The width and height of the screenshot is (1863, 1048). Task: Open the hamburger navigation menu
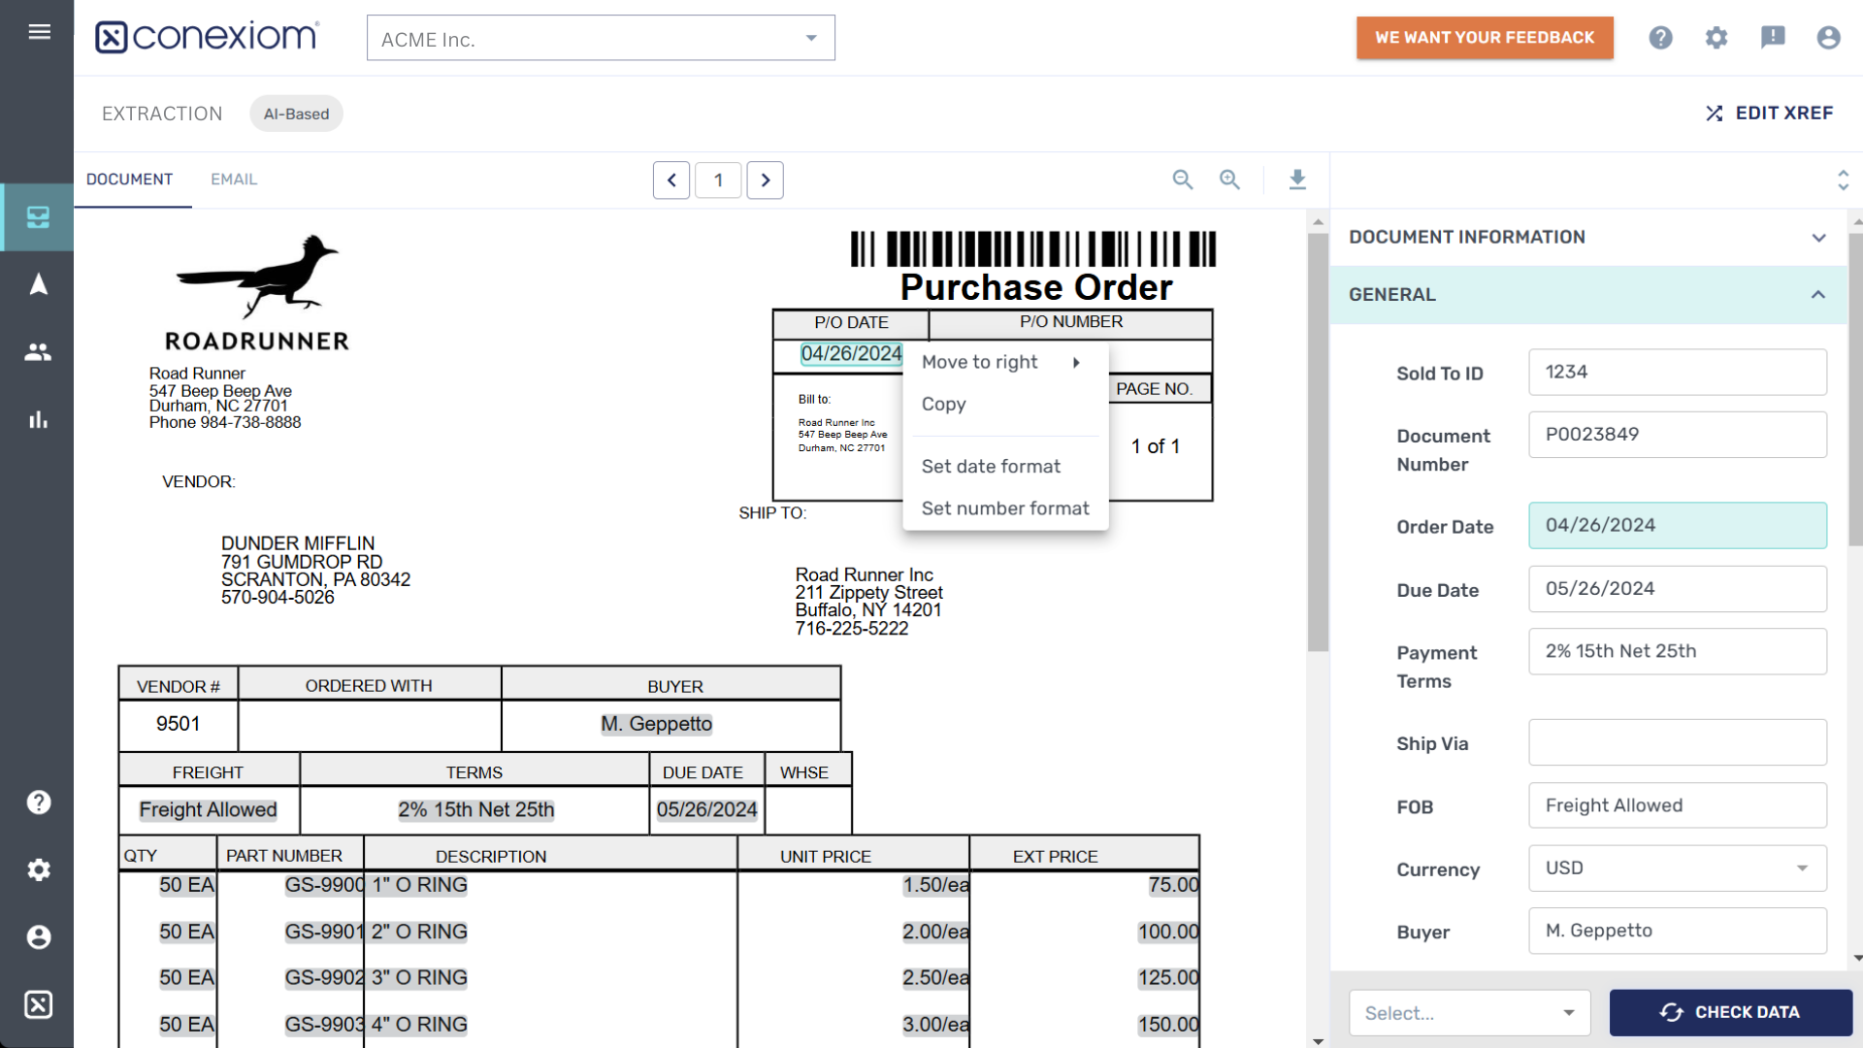(x=39, y=32)
